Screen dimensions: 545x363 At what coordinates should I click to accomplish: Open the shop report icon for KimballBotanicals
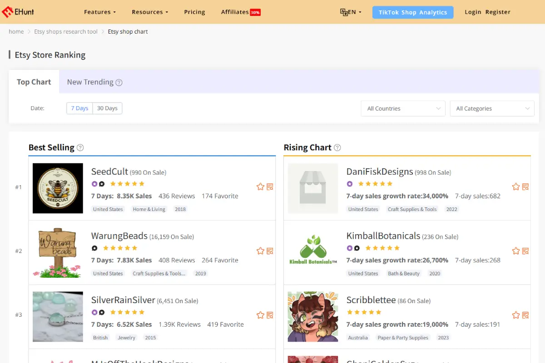526,250
